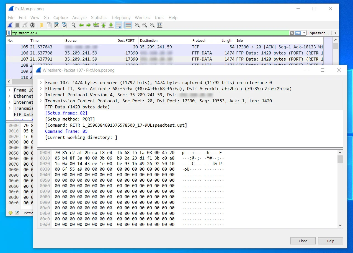Select packet 105 row in packet list
This screenshot has width=353, height=253.
pos(165,47)
